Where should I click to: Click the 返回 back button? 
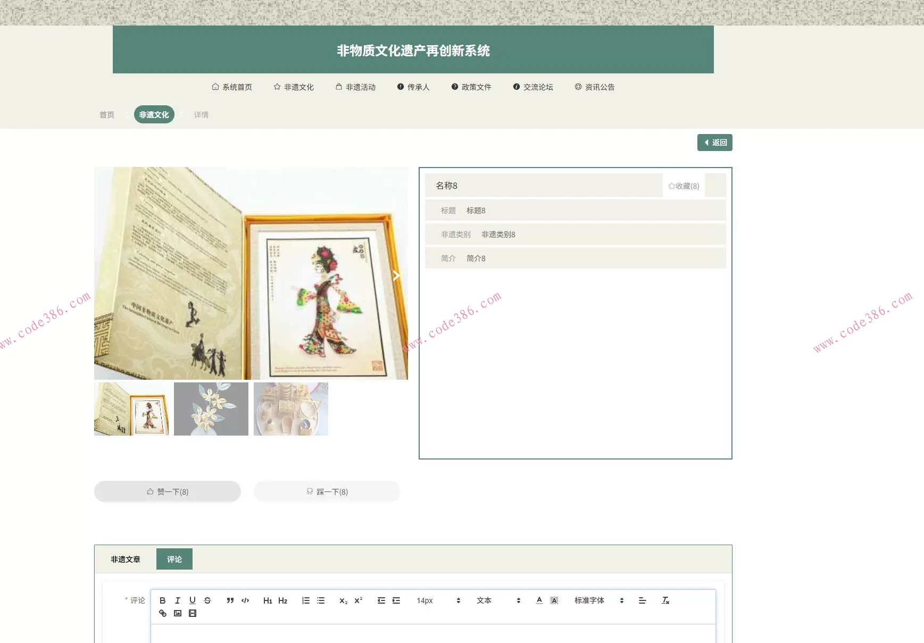[715, 143]
